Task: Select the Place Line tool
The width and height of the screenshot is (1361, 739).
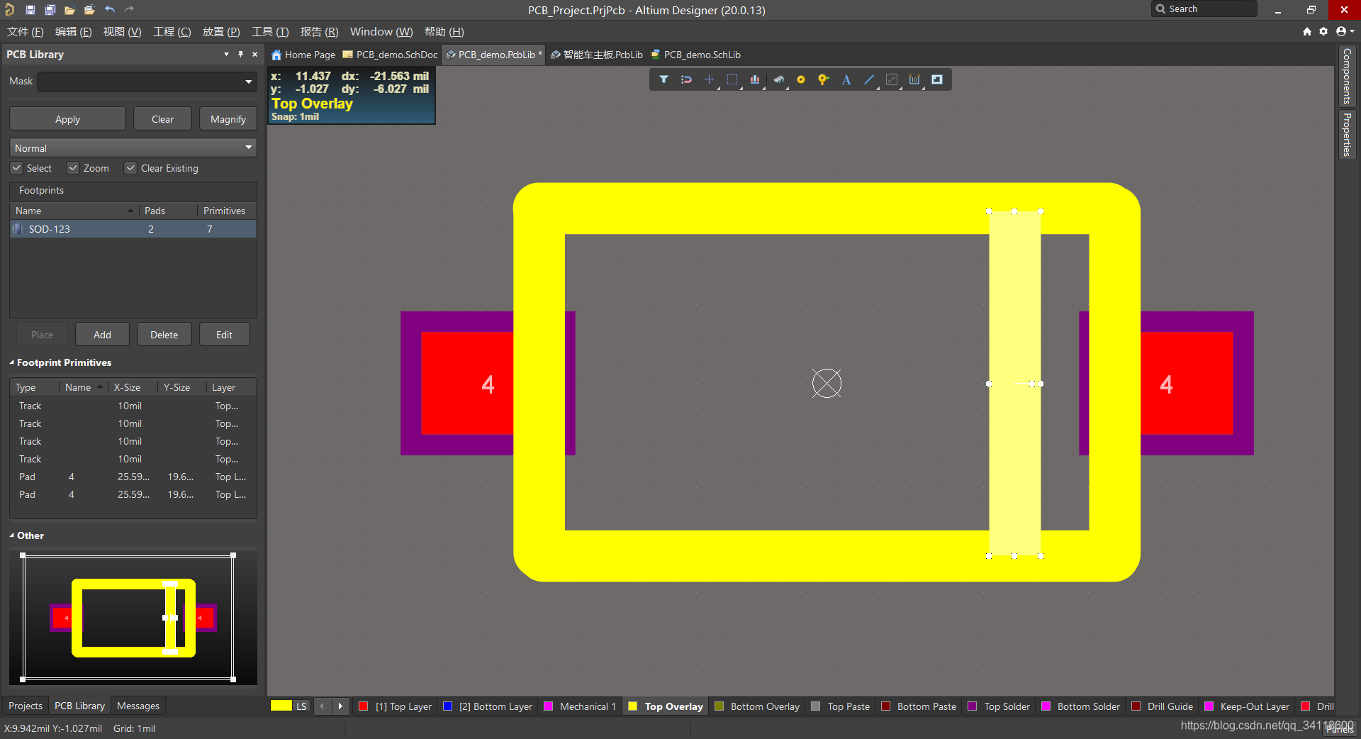Action: pos(869,79)
